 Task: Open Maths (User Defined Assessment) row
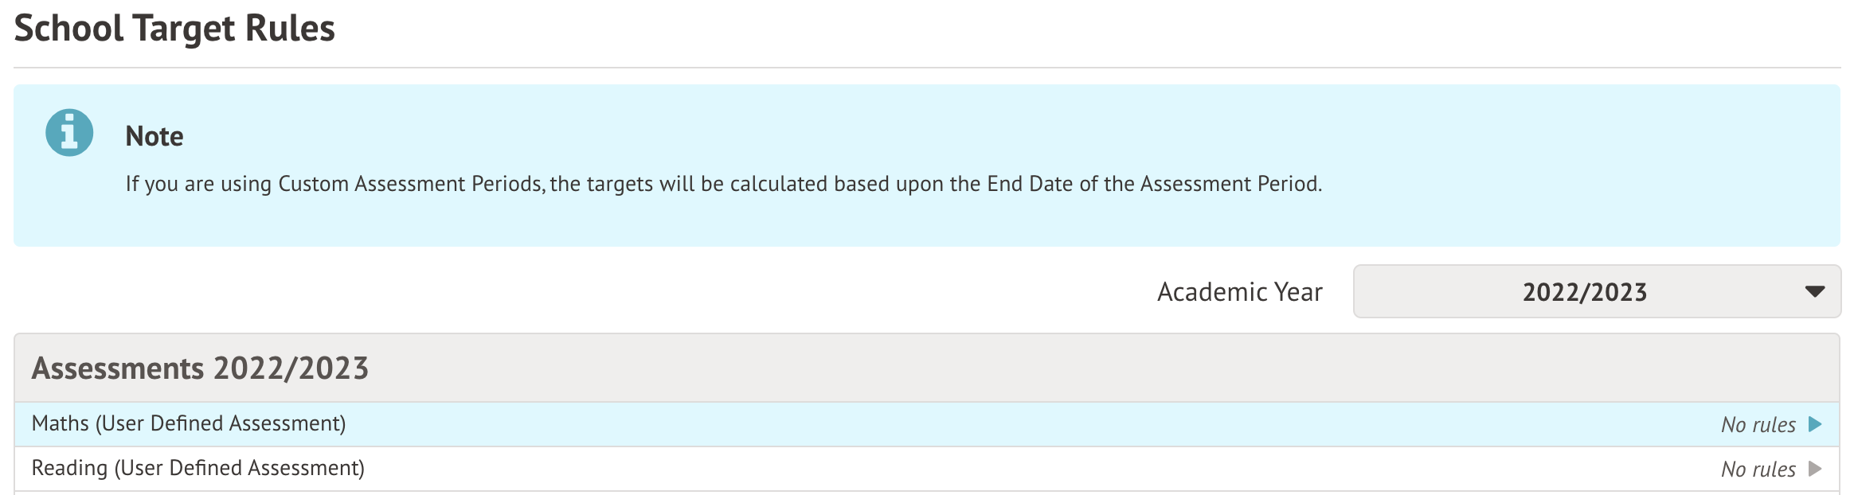click(x=189, y=423)
